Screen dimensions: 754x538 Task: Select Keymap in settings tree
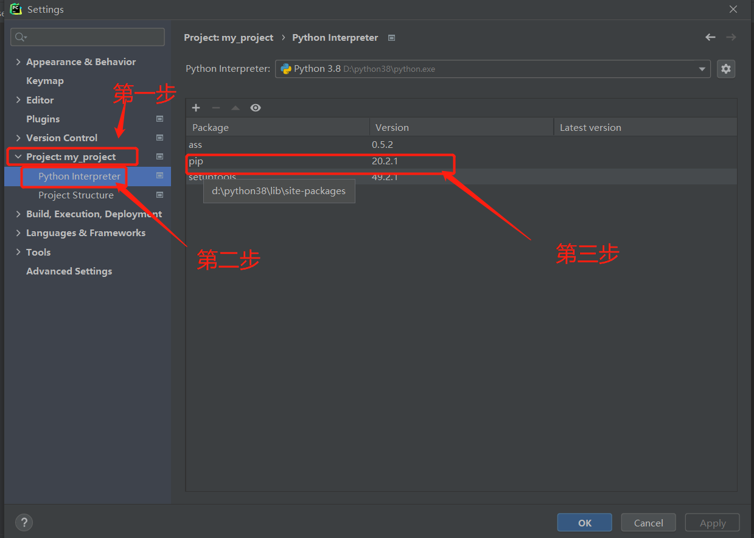pos(45,80)
